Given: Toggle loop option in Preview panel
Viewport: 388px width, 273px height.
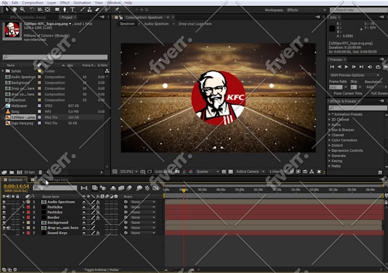Looking at the screenshot, I should pos(378,67).
